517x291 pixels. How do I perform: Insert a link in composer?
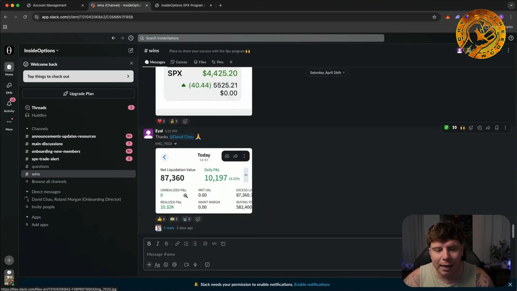tap(177, 244)
